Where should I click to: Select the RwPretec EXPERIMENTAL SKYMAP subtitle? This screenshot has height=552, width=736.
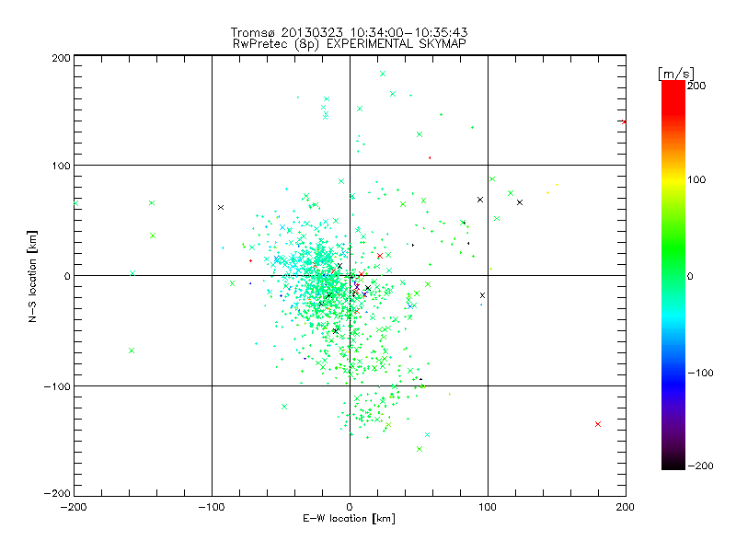(x=350, y=44)
